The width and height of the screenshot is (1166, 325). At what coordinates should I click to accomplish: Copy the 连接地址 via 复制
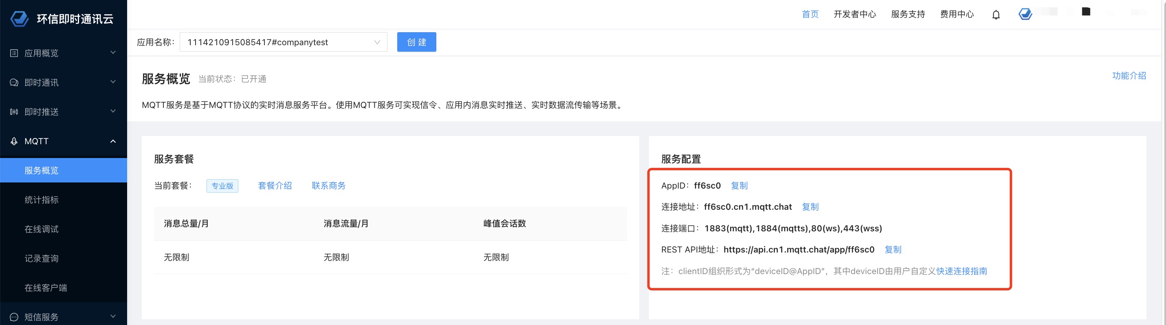coord(810,207)
